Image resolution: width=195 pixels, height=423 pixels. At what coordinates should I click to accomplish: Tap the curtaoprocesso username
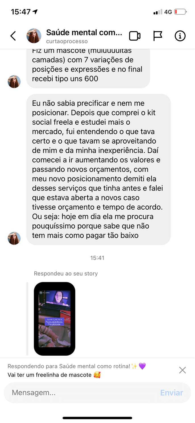pyautogui.click(x=67, y=41)
